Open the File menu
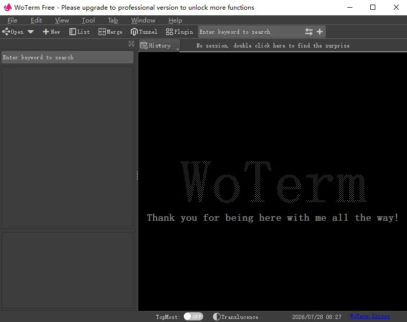 12,20
